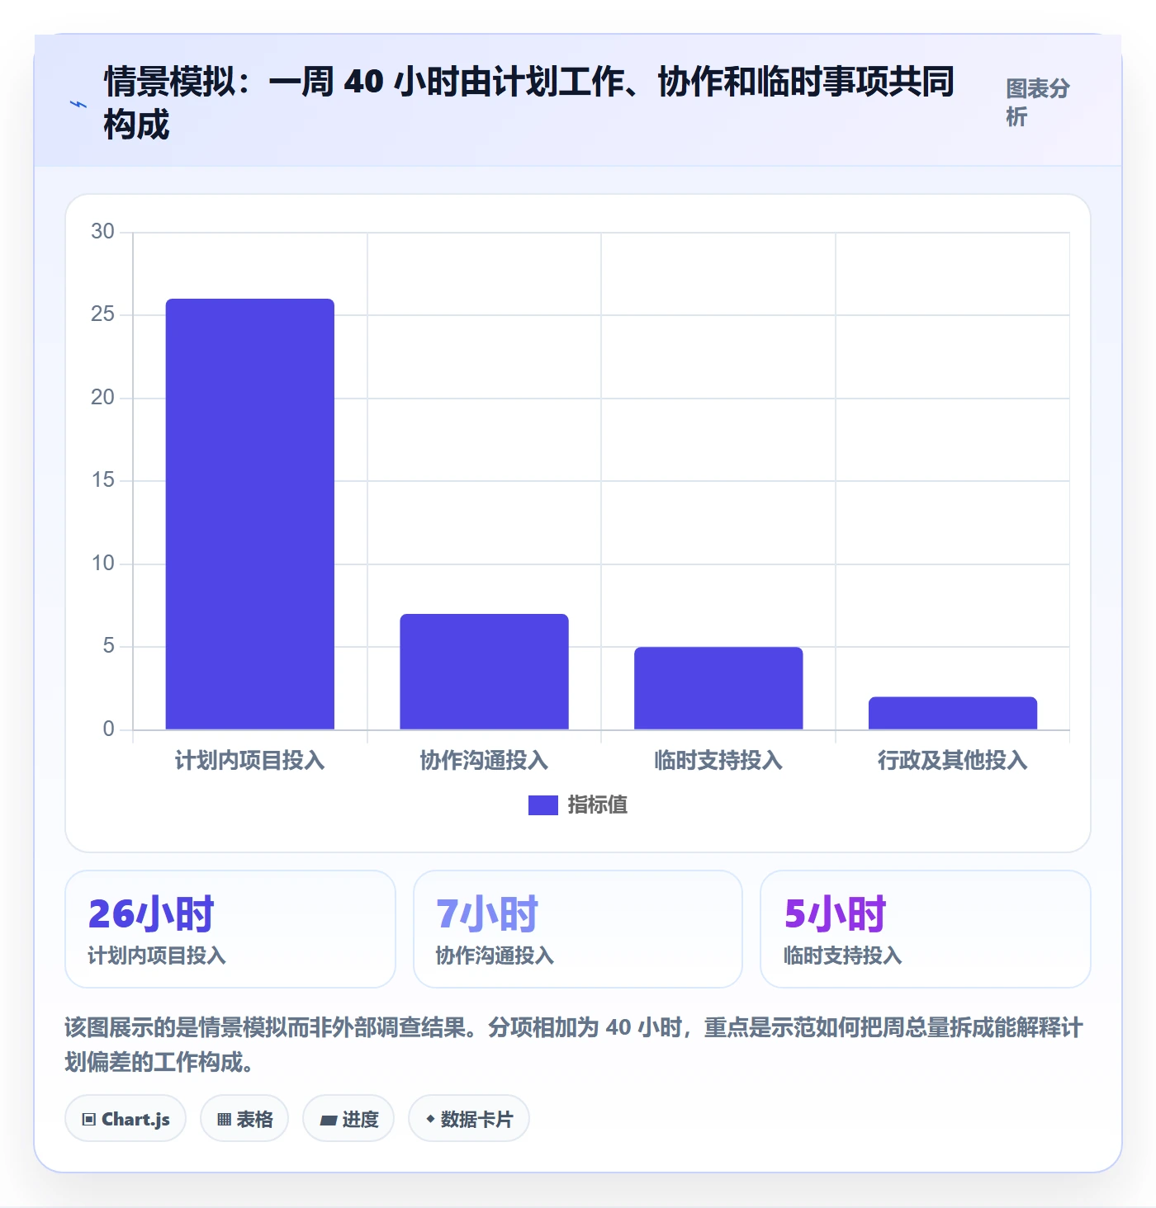Click the y-axis value 30

click(103, 232)
